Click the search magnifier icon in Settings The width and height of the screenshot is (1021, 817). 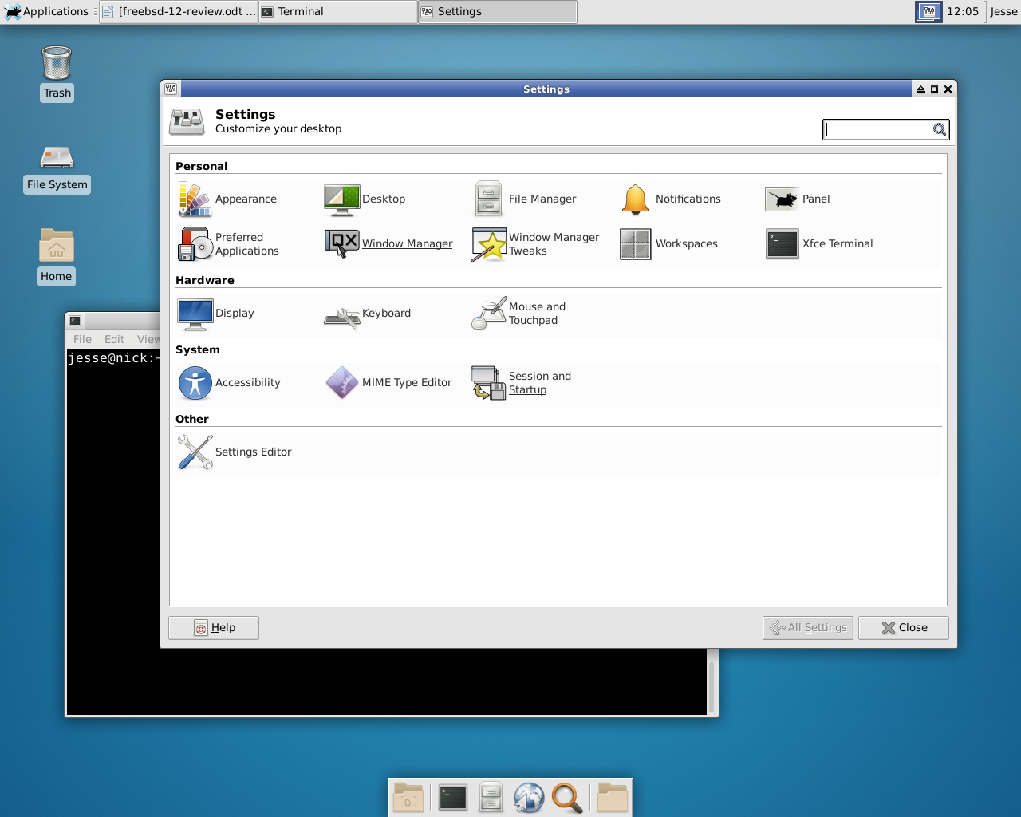[940, 130]
